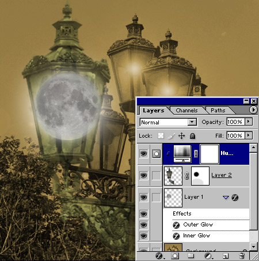
Task: Select the Background layer thumbnail
Action: pos(173,247)
